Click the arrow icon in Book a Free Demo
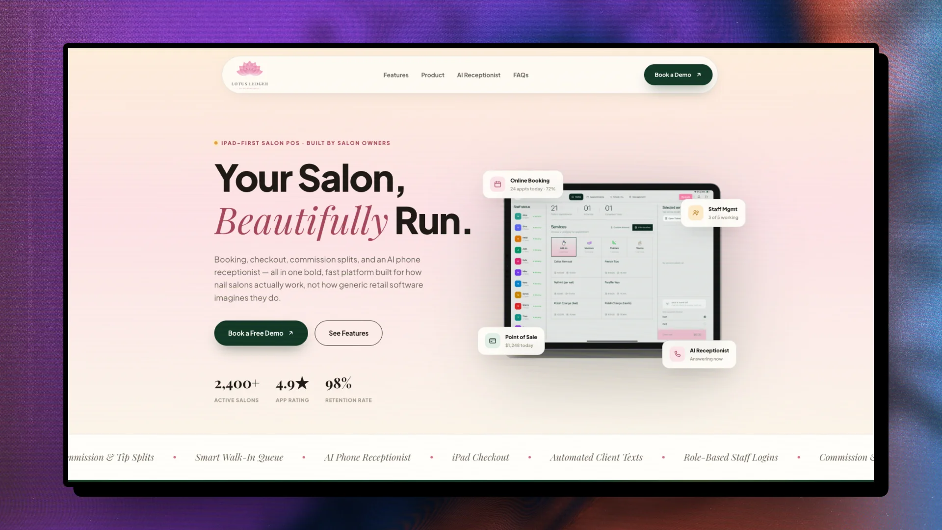This screenshot has height=530, width=942. [x=291, y=333]
